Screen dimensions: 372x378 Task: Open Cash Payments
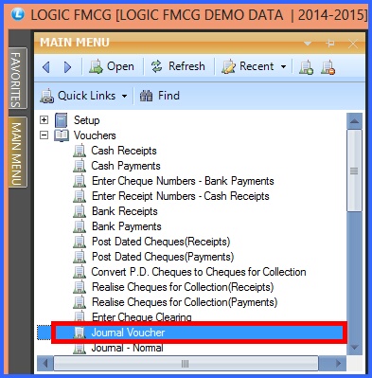126,166
